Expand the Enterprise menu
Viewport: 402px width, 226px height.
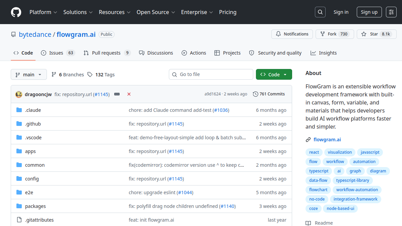pos(197,12)
